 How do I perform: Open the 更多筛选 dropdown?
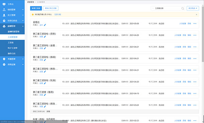point(193,8)
